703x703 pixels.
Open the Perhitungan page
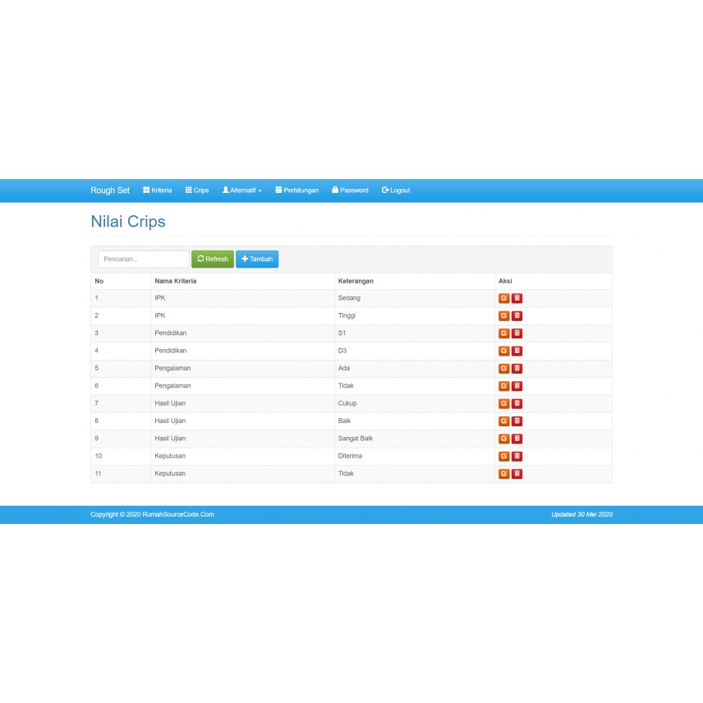click(x=296, y=191)
